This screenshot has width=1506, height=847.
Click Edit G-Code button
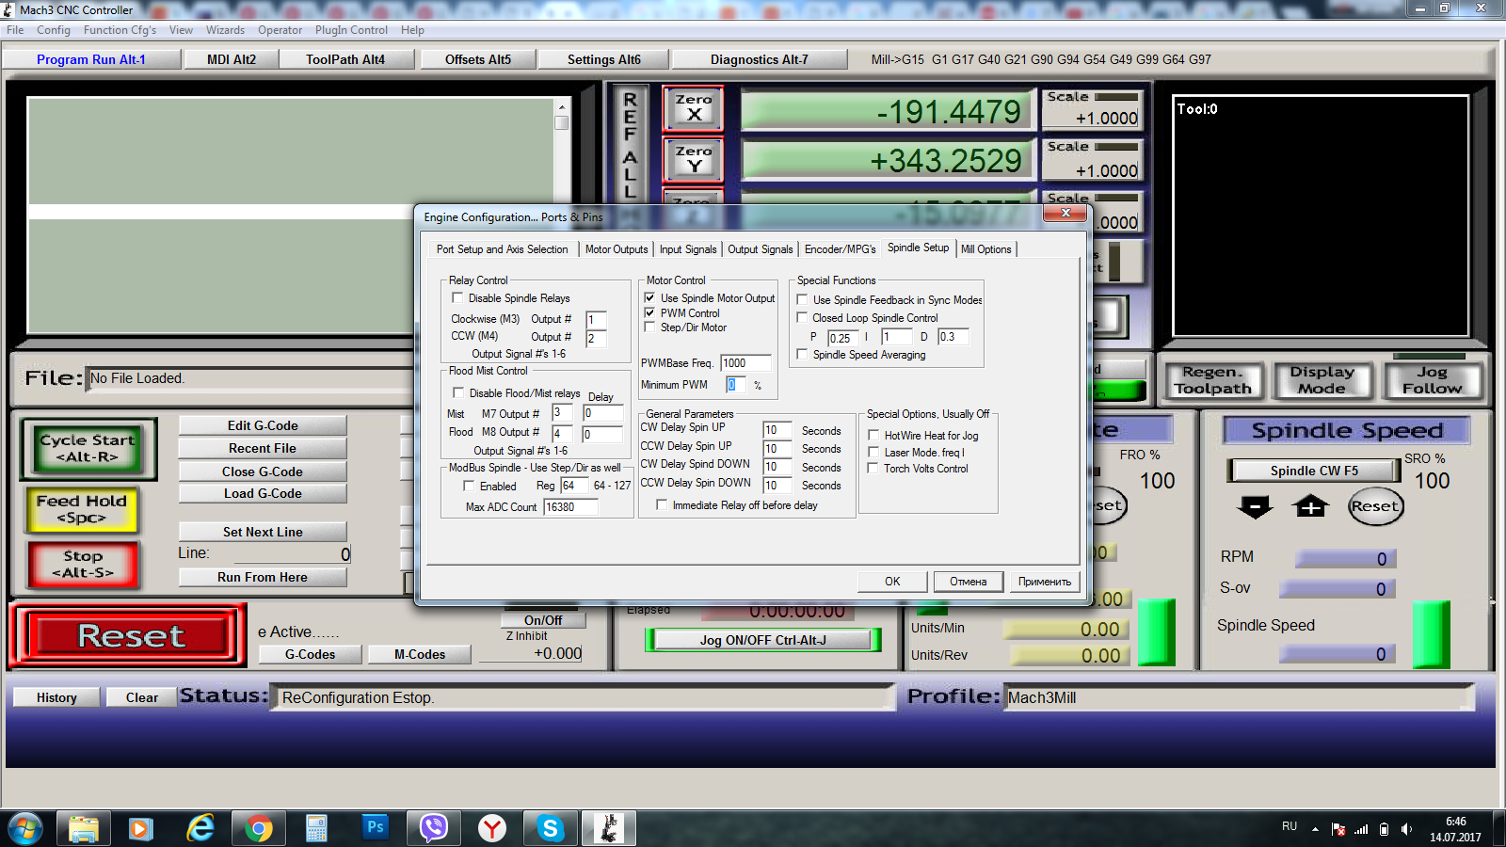[263, 425]
